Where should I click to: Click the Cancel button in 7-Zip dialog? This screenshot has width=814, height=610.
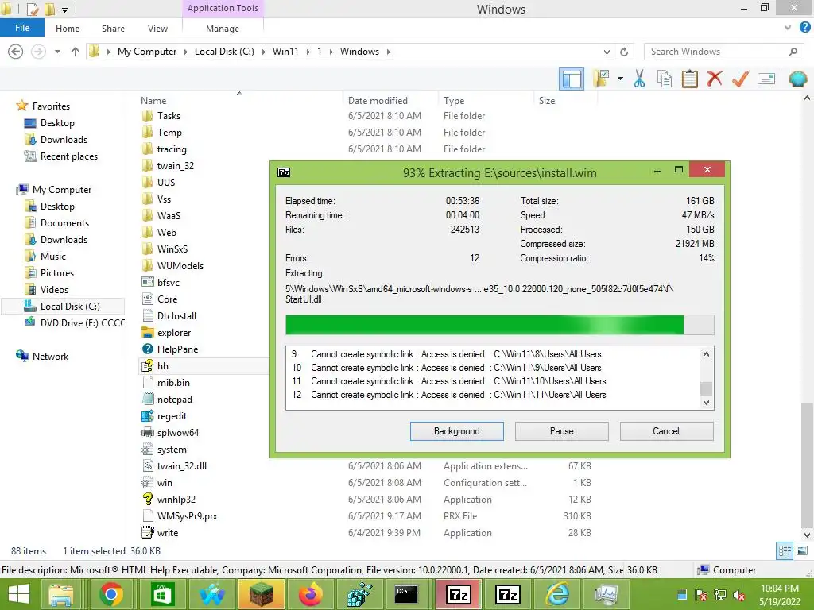[666, 431]
